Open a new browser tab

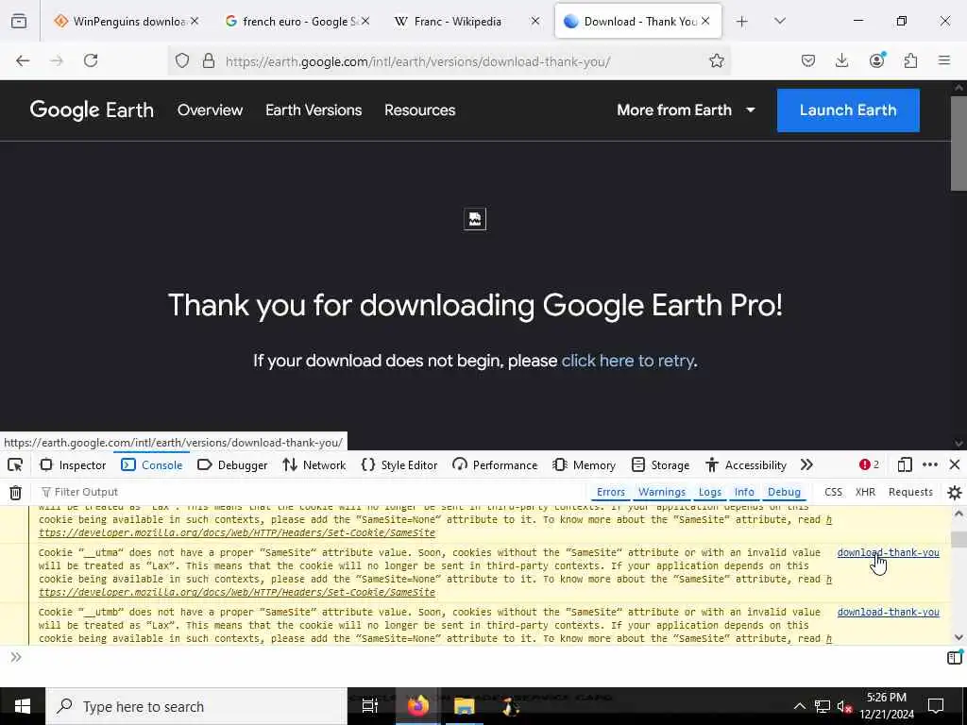[x=742, y=22]
